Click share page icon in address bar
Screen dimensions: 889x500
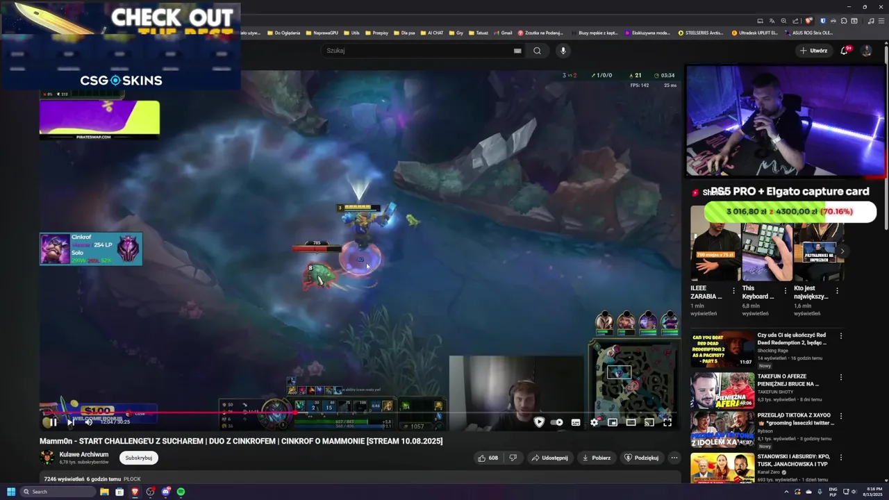coord(795,21)
